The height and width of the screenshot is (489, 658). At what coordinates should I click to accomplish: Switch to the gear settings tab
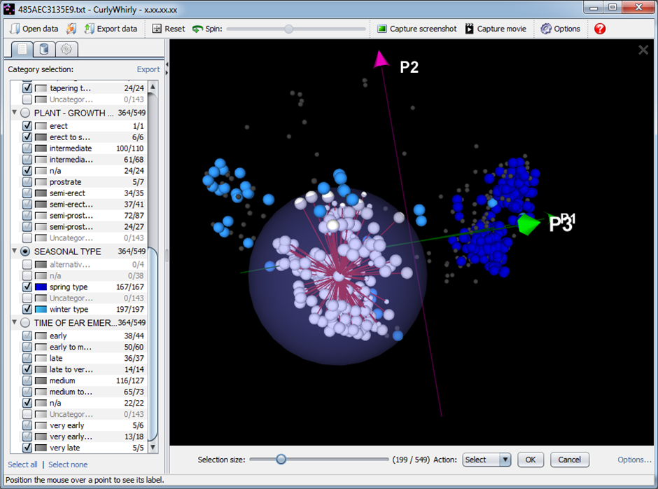coord(66,49)
